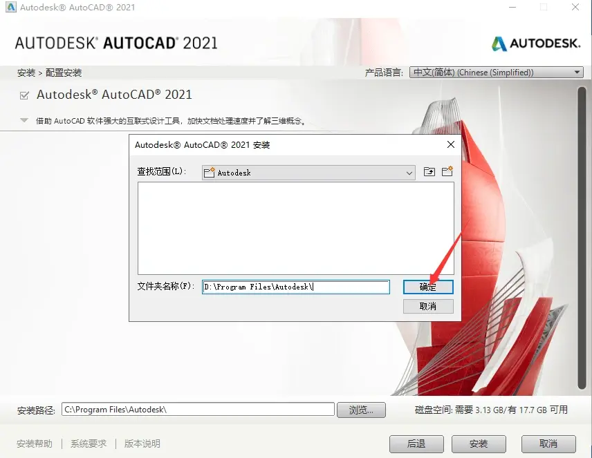Image resolution: width=592 pixels, height=458 pixels.
Task: Click the 后退 back button
Action: point(416,443)
